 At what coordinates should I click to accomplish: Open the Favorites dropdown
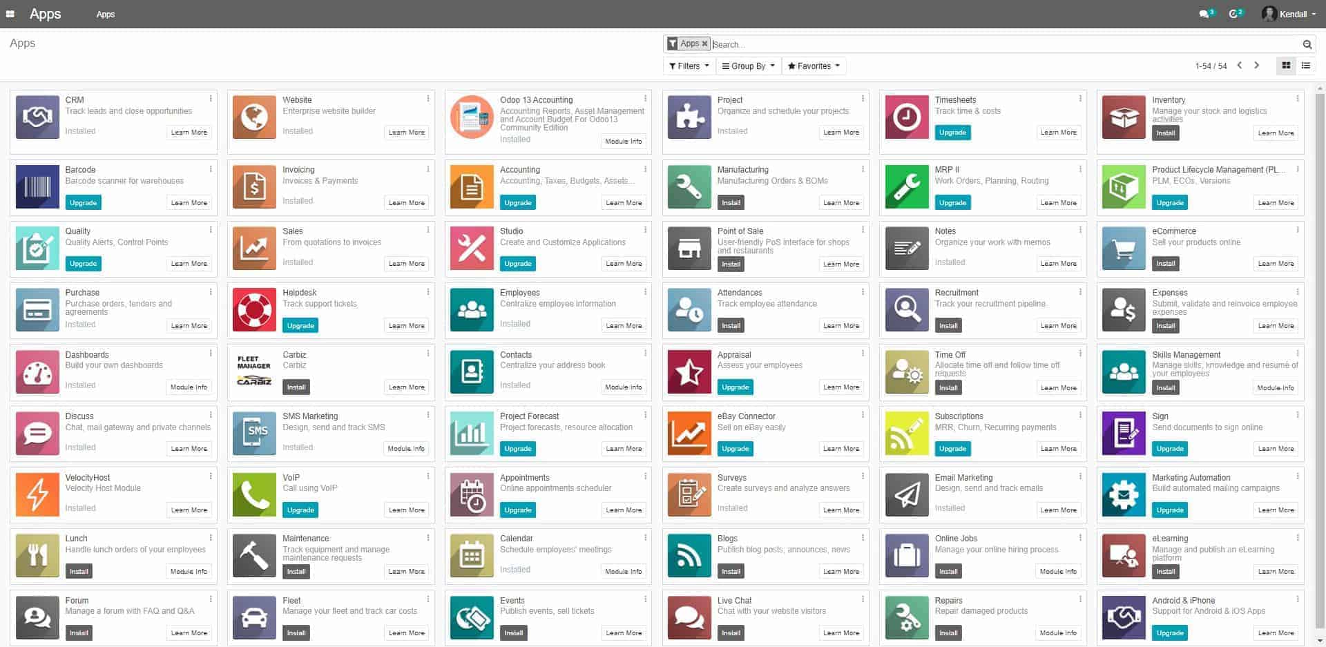click(x=814, y=66)
